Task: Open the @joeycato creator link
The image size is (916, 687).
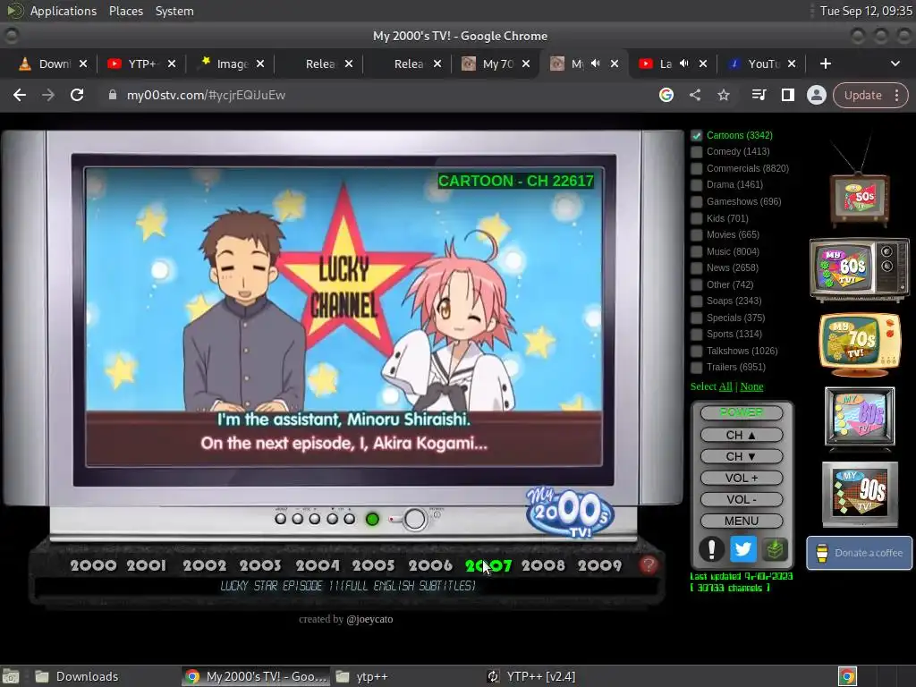Action: point(369,619)
